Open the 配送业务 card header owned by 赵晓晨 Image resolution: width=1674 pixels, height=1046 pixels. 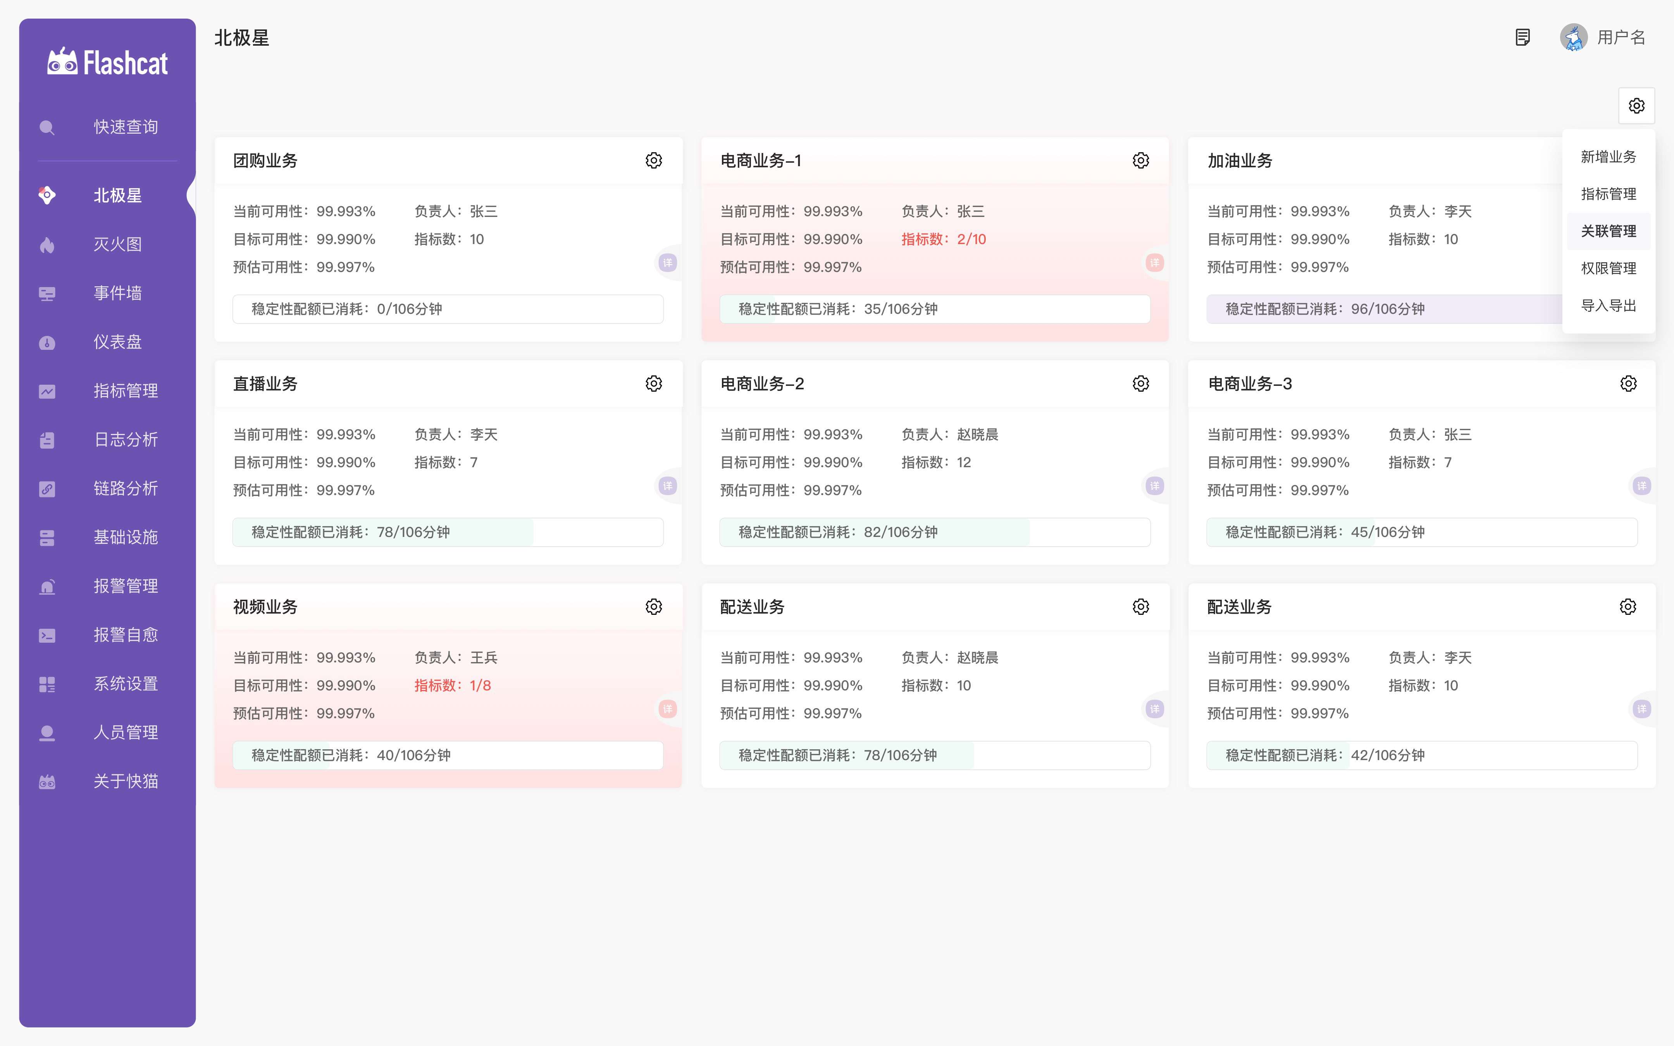tap(752, 607)
